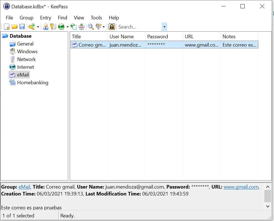Select the General group

[25, 44]
